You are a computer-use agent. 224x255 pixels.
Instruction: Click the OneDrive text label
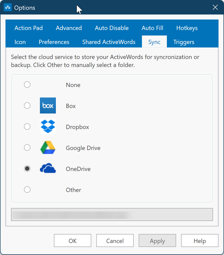click(78, 169)
